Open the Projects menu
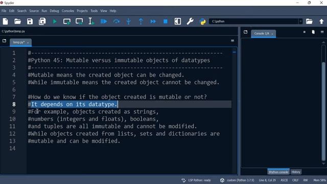 tap(82, 11)
